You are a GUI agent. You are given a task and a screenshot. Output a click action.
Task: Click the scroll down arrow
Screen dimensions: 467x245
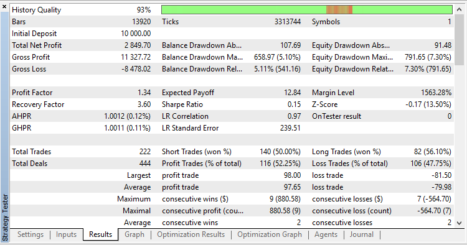click(459, 223)
